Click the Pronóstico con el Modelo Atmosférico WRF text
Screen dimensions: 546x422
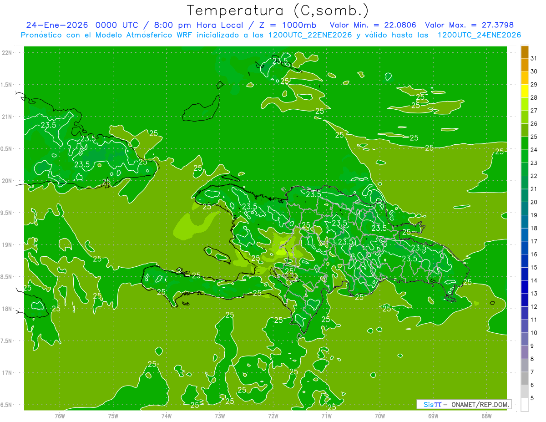point(107,35)
